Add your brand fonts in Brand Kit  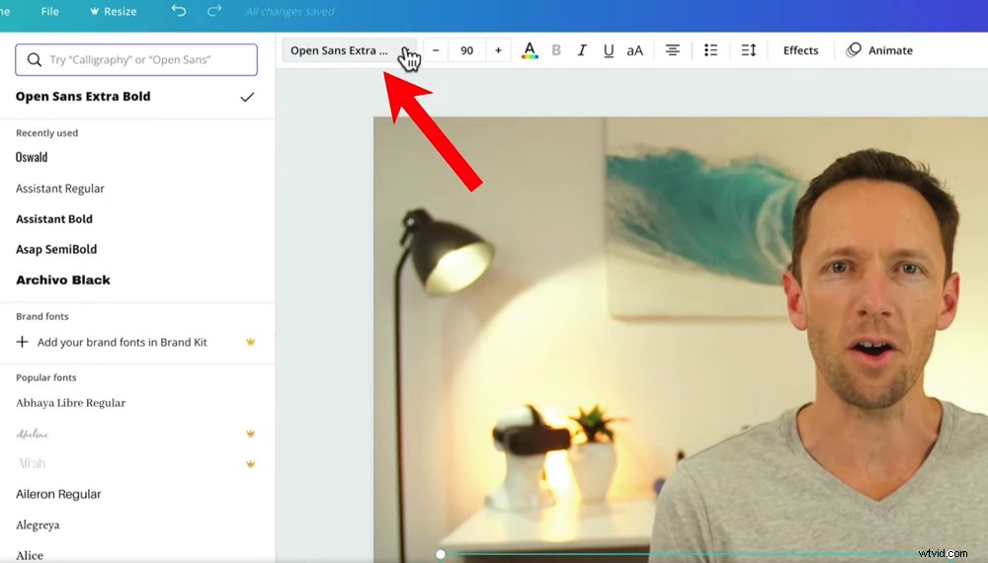click(x=122, y=342)
